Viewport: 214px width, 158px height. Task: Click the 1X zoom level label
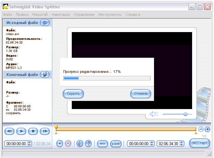click(x=204, y=136)
